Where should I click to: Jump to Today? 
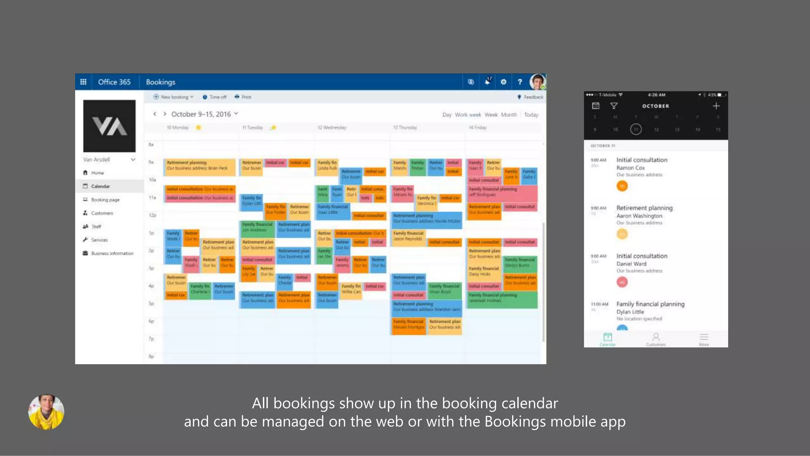[531, 115]
